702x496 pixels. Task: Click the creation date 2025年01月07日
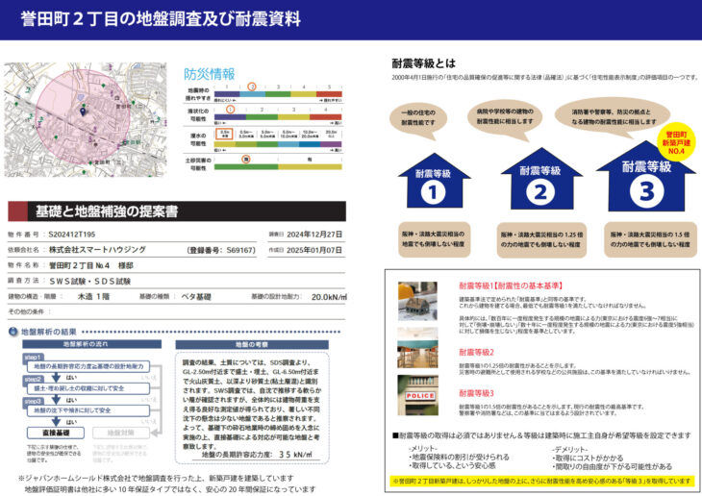(x=314, y=250)
